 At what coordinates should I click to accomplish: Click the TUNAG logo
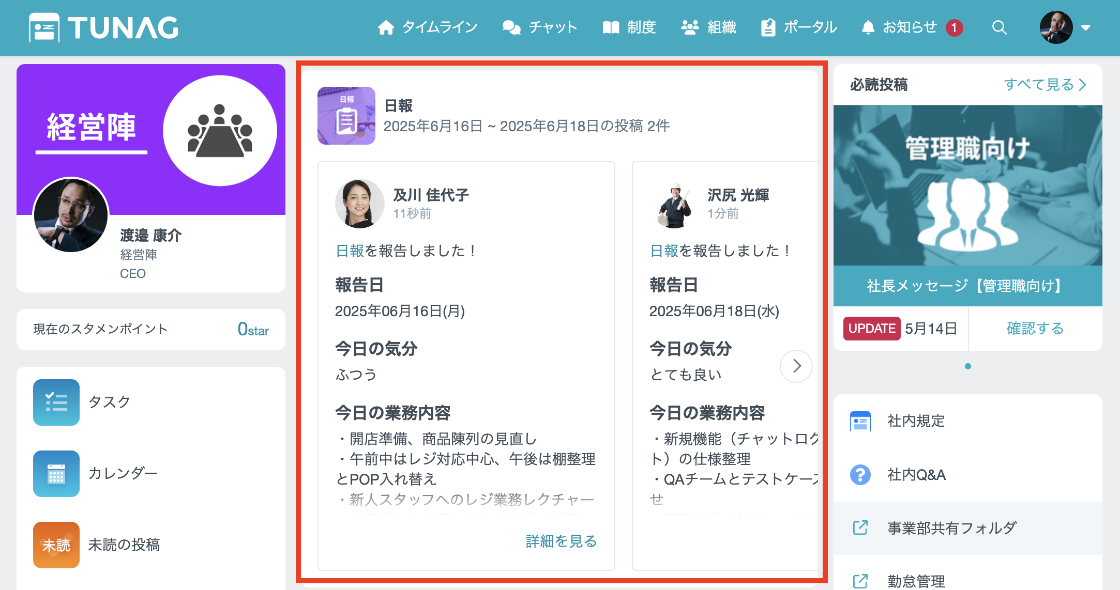[104, 27]
